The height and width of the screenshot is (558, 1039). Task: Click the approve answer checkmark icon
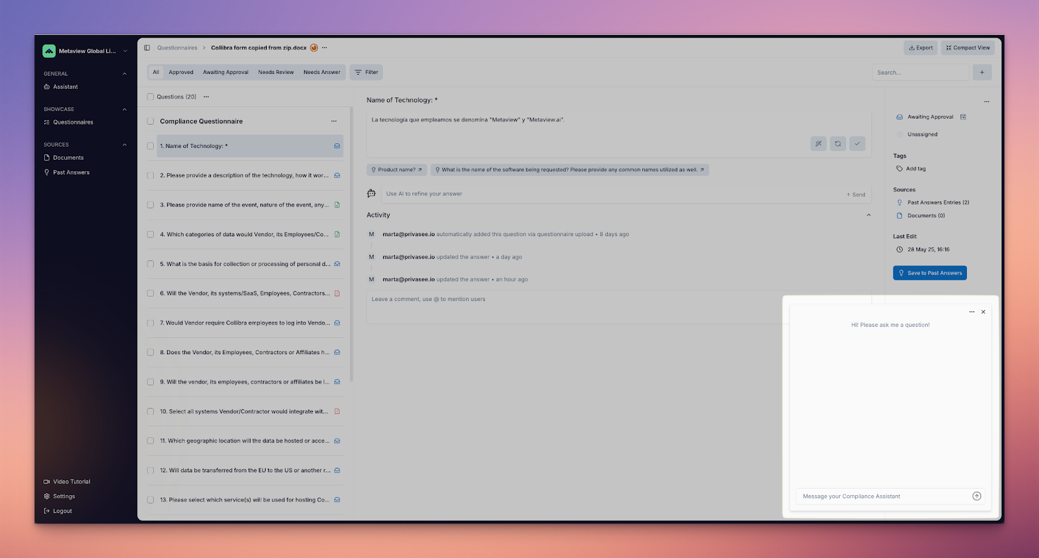(x=857, y=143)
